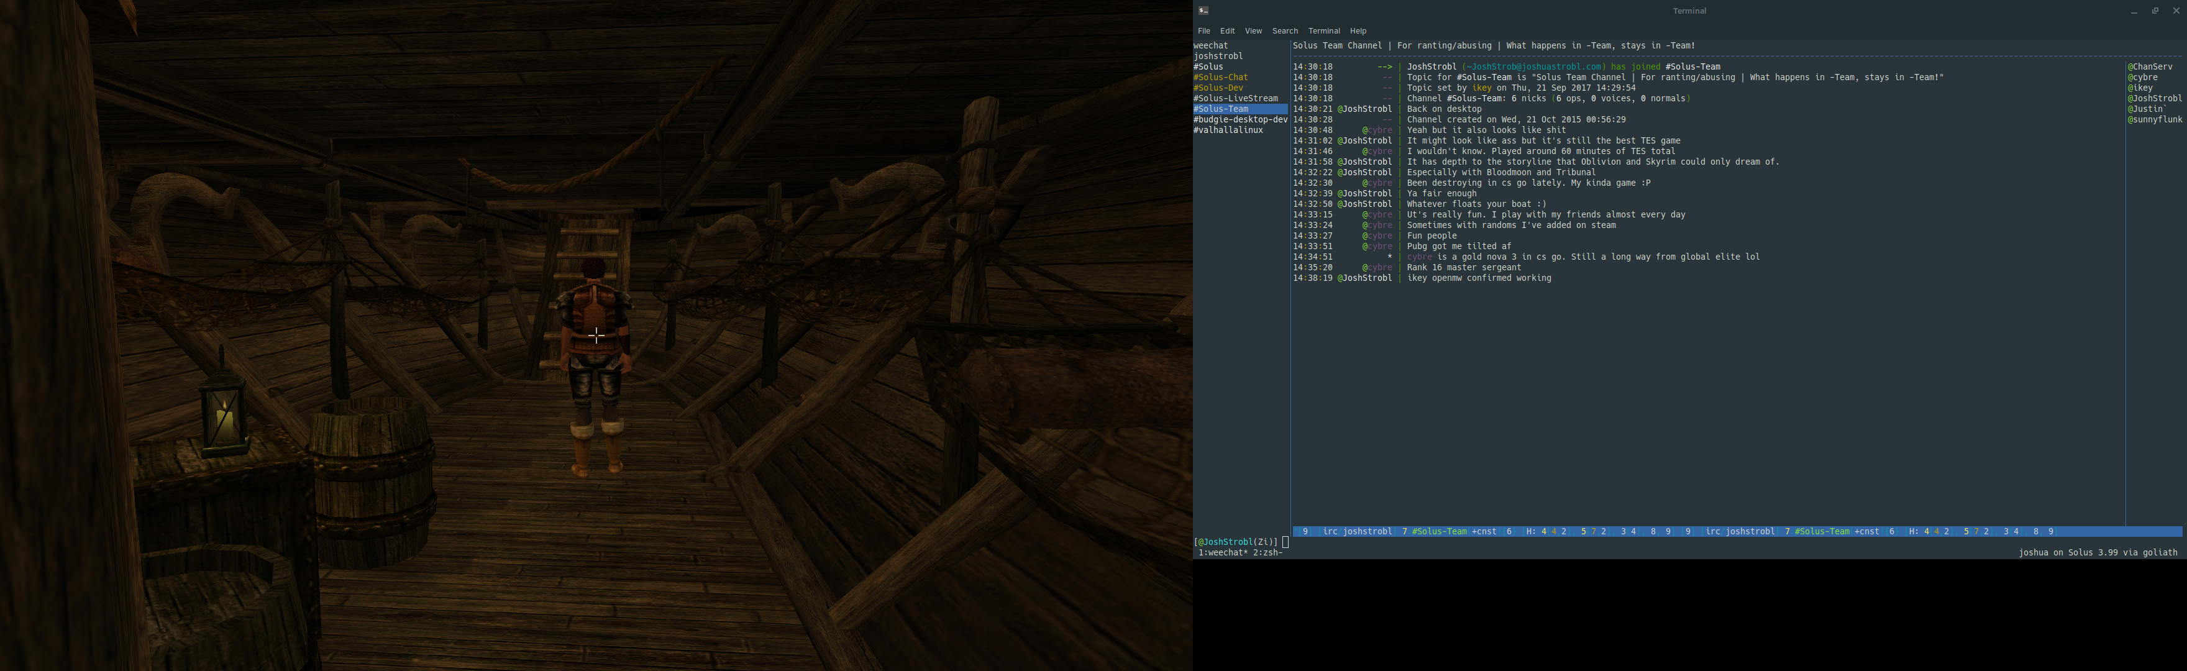Open the File menu in Terminal
The width and height of the screenshot is (2187, 671).
(x=1203, y=30)
